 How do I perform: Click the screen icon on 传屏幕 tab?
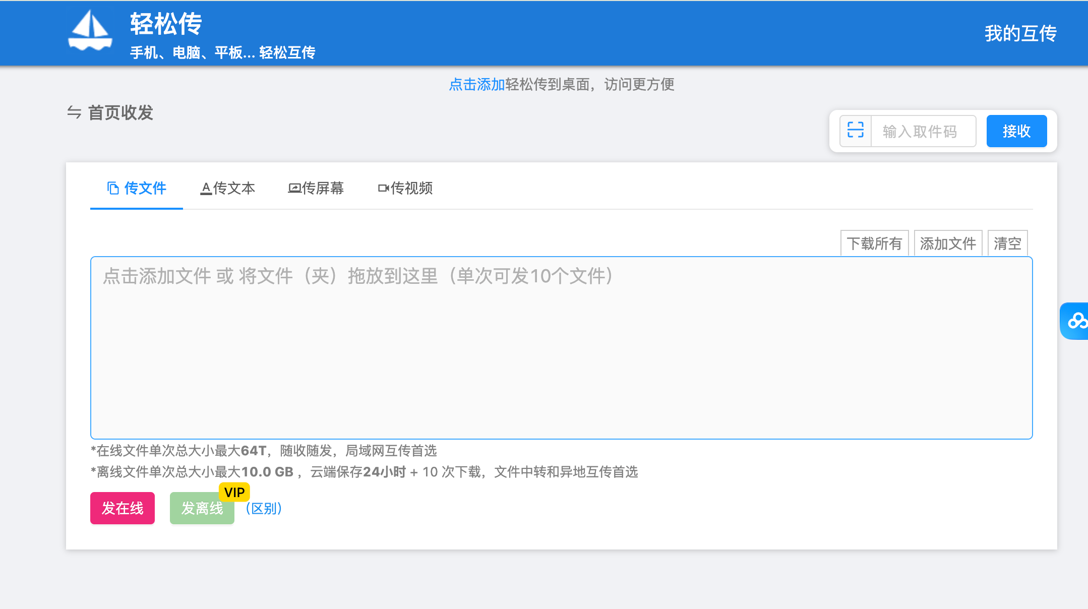point(294,189)
